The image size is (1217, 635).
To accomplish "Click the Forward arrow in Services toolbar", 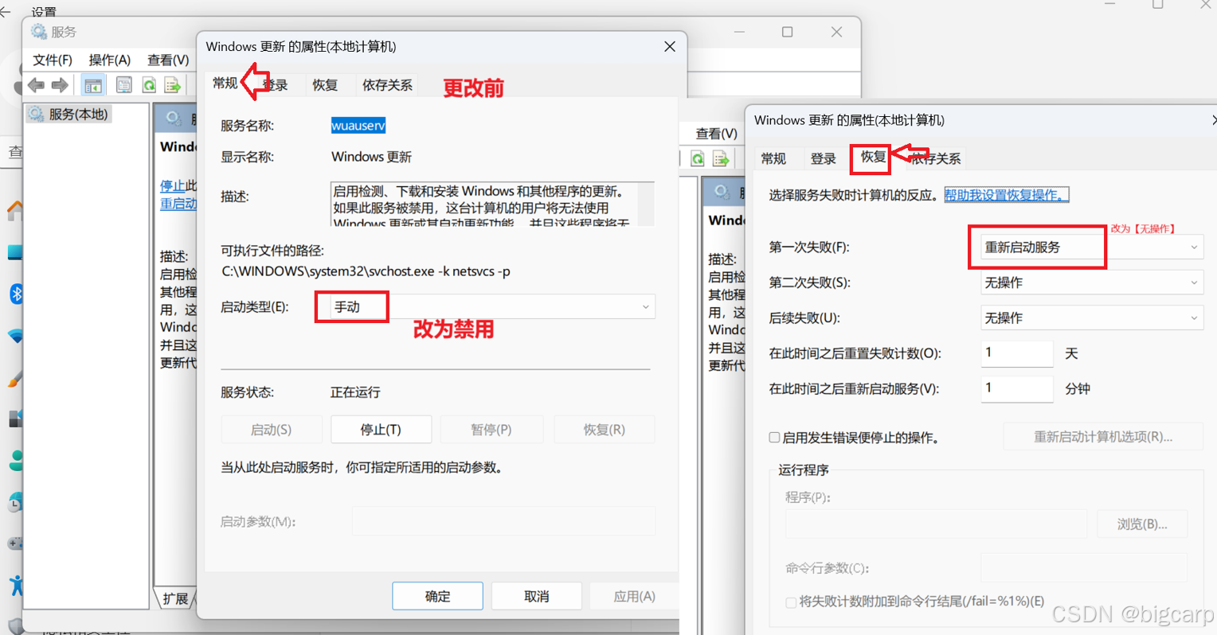I will coord(60,85).
